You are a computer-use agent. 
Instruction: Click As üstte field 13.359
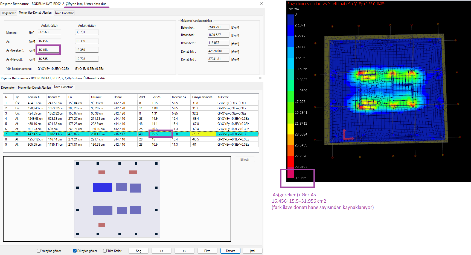point(87,41)
